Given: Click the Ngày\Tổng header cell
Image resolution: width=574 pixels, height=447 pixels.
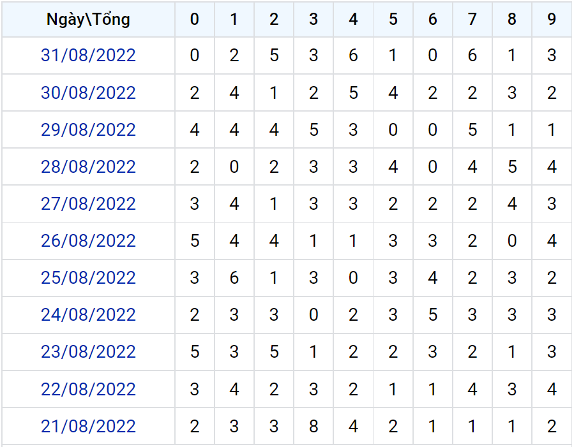Looking at the screenshot, I should [x=88, y=19].
